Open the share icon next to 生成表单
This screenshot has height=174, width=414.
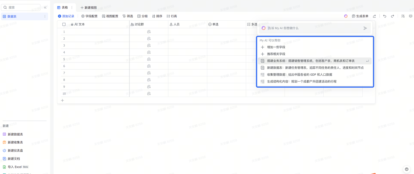374,16
